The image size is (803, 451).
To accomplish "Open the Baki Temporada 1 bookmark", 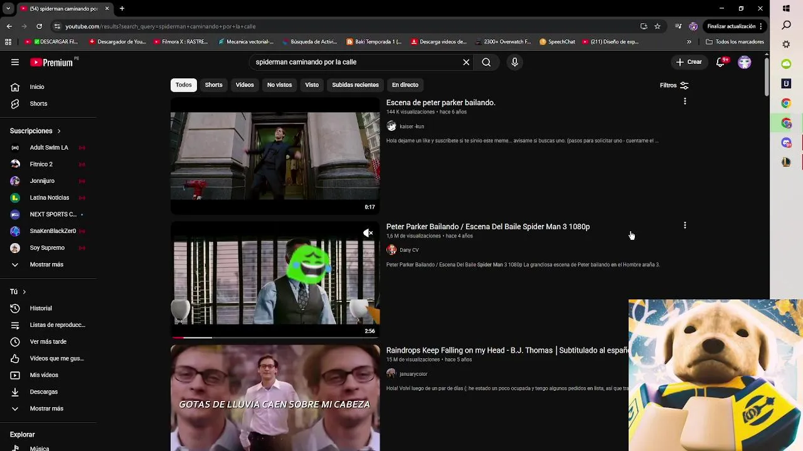I will [x=374, y=42].
